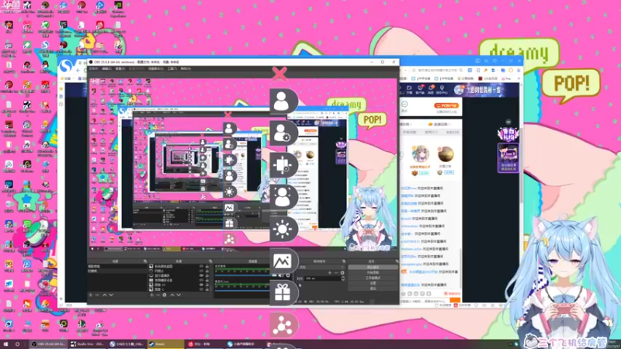Click the anime girl avatar in browser ranking

coord(421,154)
